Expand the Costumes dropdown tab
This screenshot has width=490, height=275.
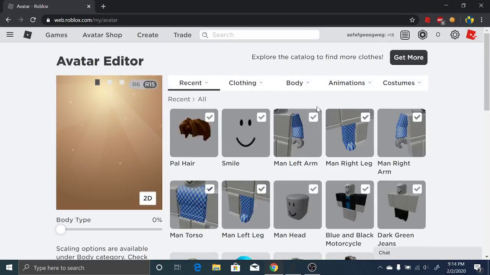click(402, 83)
